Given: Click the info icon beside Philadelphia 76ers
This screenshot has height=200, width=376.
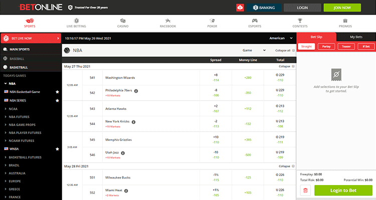Looking at the screenshot, I should click(136, 91).
